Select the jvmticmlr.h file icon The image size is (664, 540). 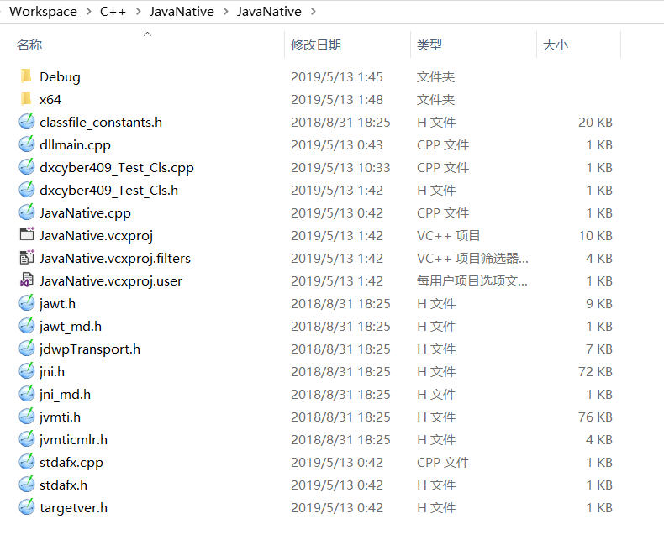click(x=27, y=440)
